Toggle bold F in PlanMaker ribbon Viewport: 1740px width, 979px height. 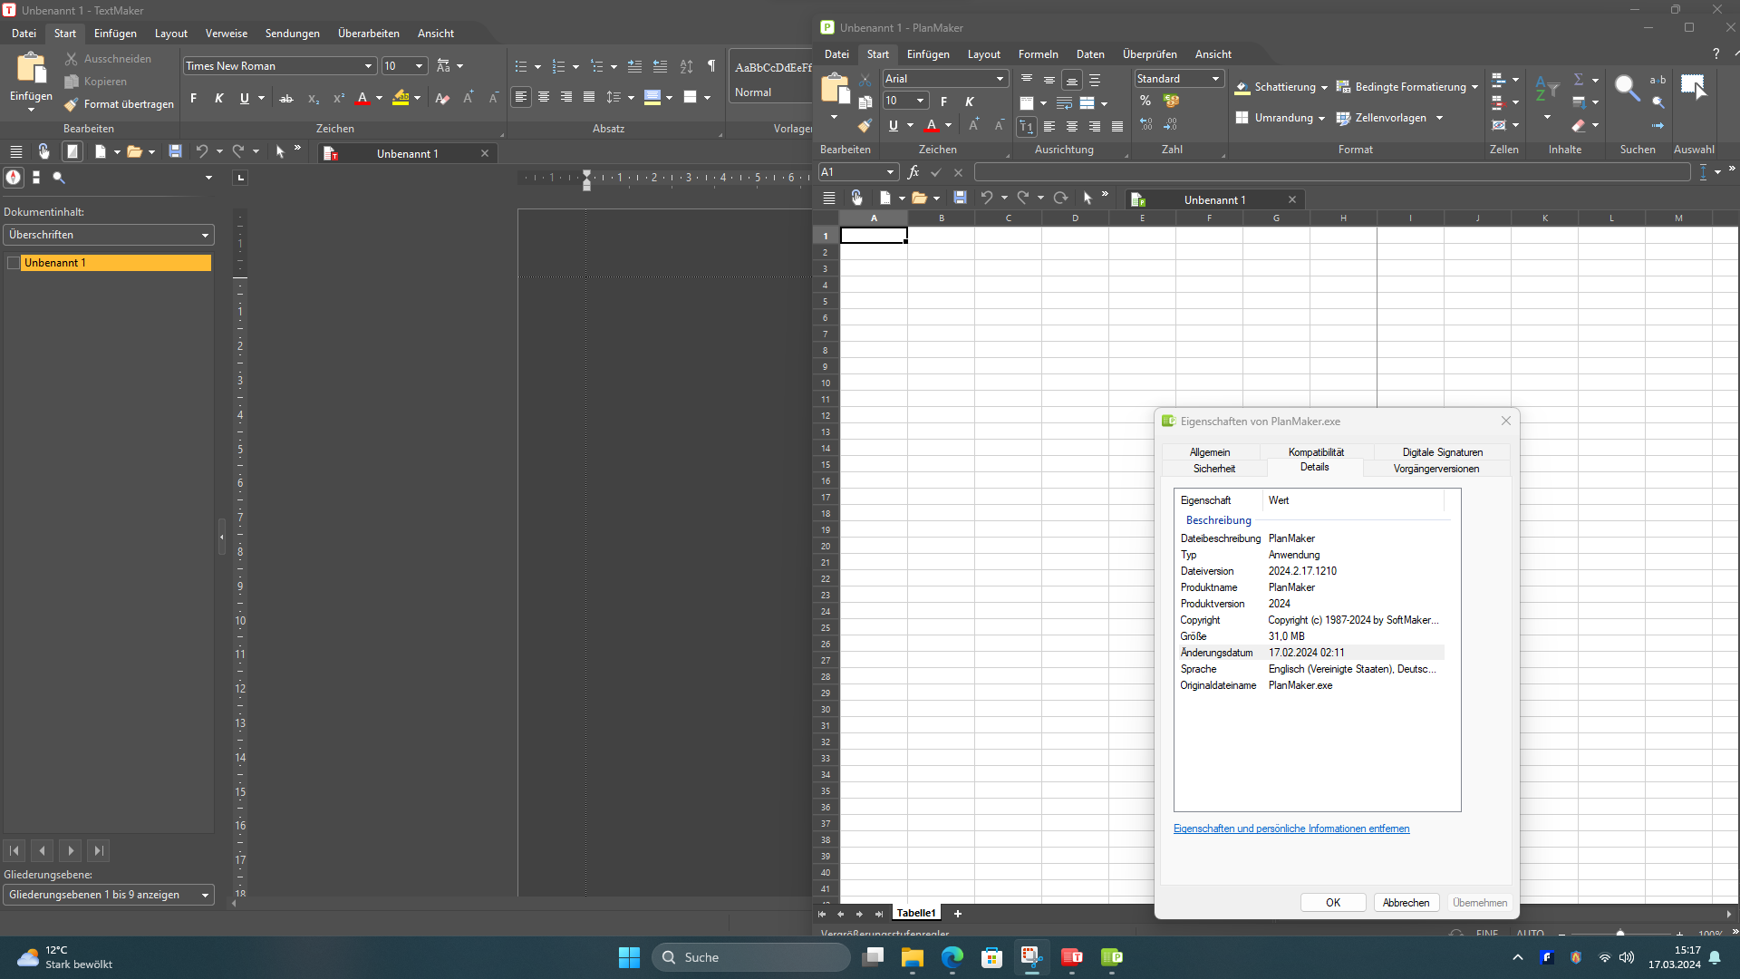(x=943, y=102)
